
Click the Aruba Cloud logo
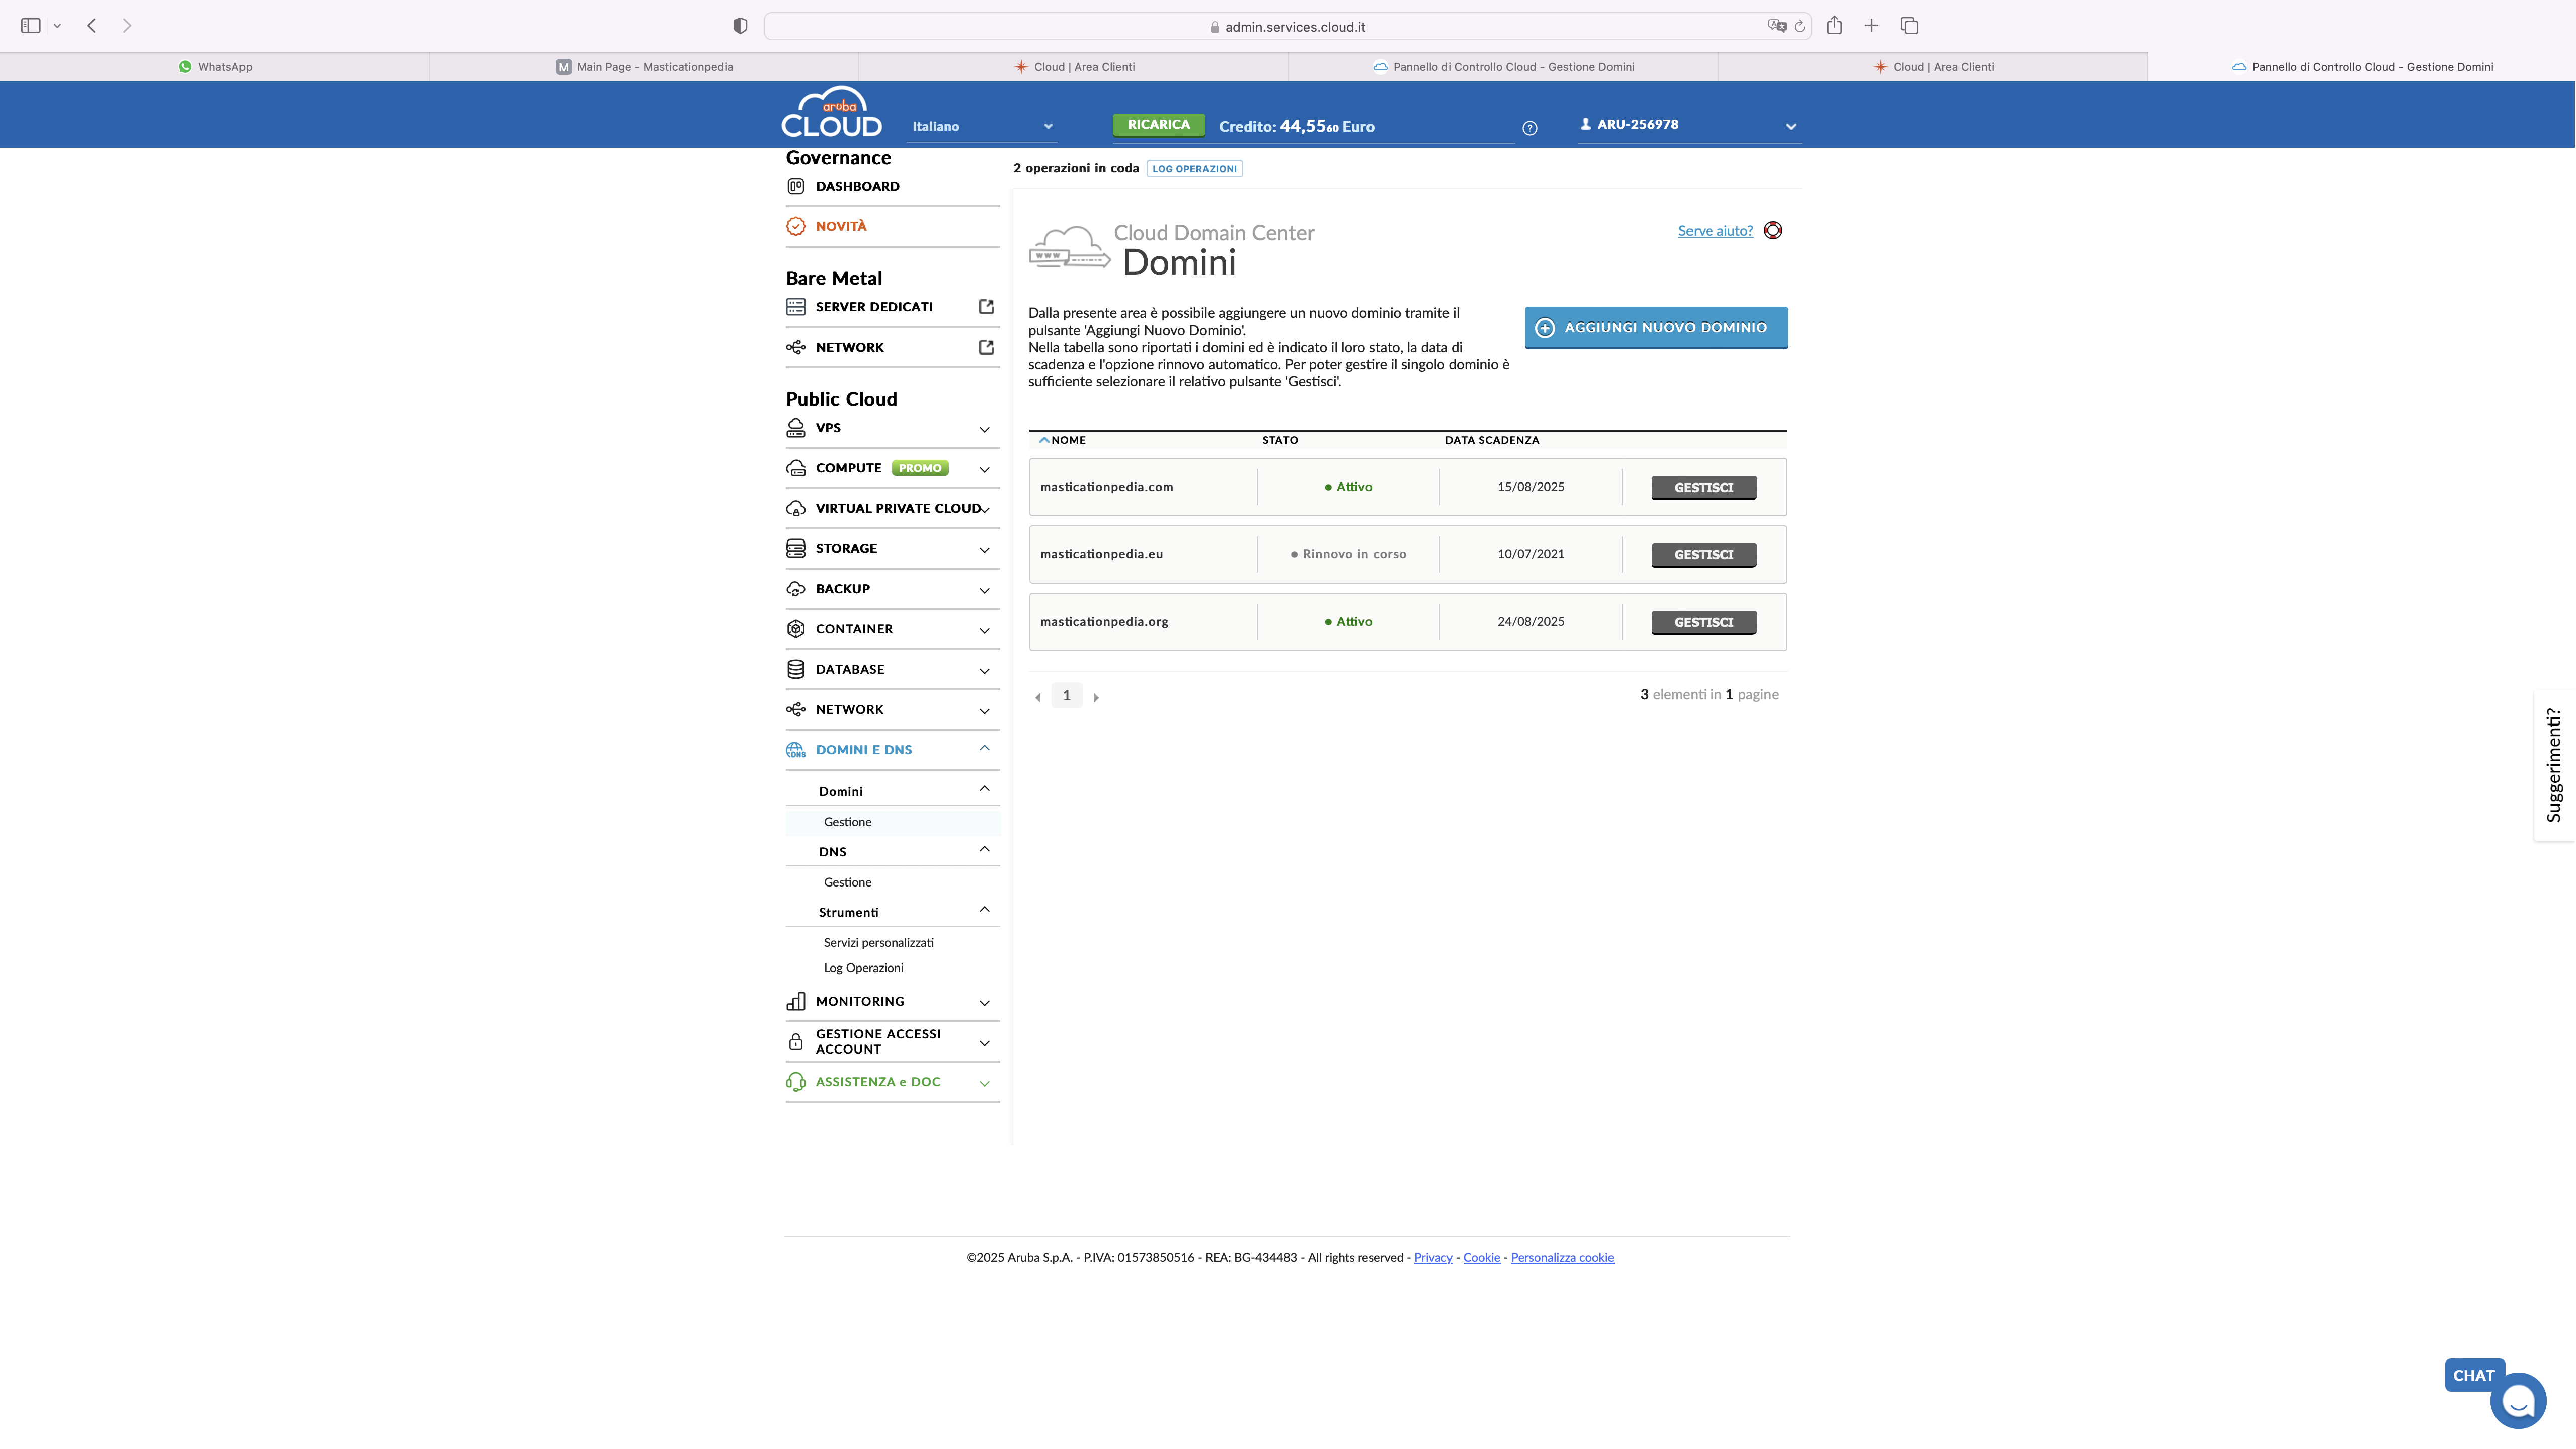(x=832, y=112)
